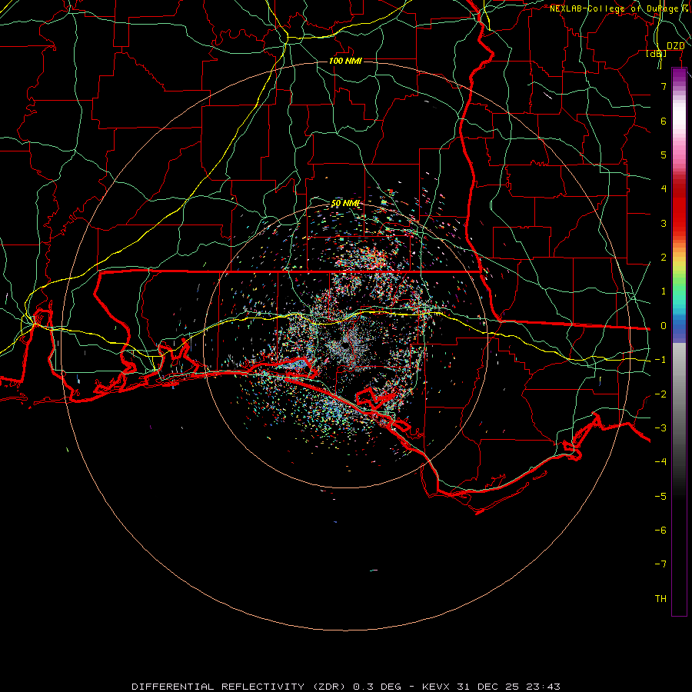Click the ZDR color scale bar
This screenshot has height=692, width=692.
coord(679,342)
